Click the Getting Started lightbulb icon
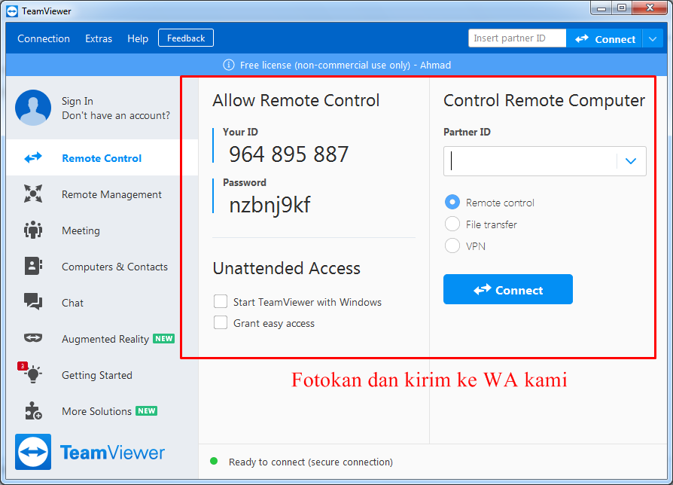The image size is (673, 485). point(33,374)
